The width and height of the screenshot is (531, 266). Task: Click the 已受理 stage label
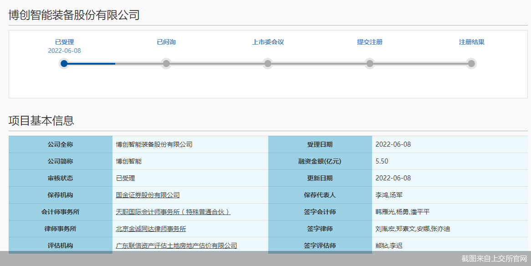[x=64, y=42]
